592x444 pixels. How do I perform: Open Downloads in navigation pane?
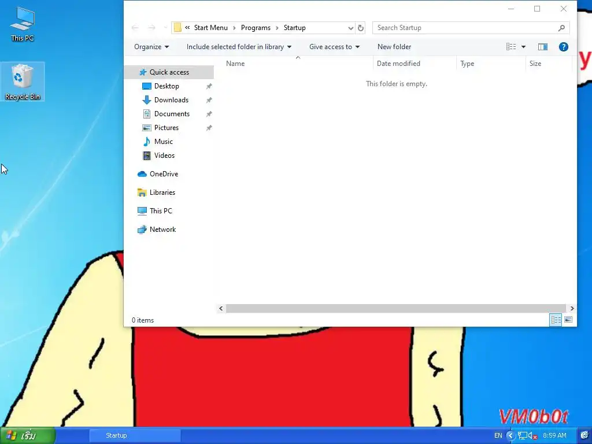click(x=171, y=100)
